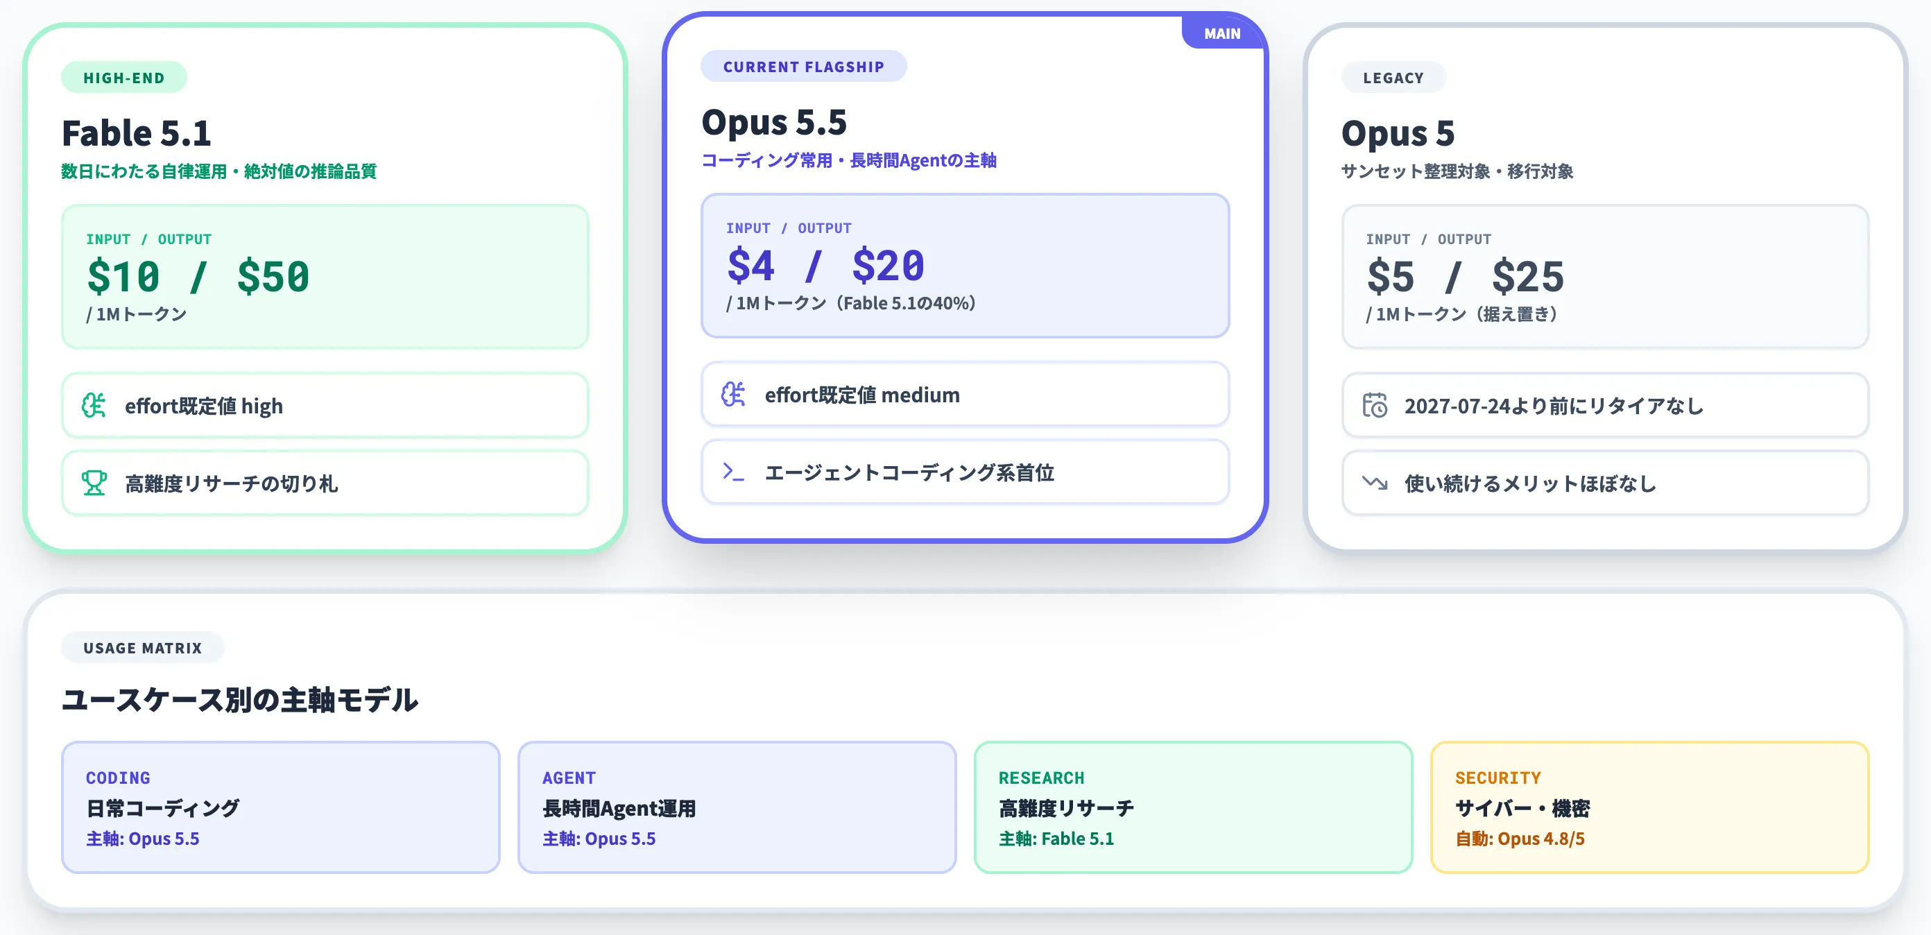
Task: Click the $10 / $50 price
Action: click(198, 276)
